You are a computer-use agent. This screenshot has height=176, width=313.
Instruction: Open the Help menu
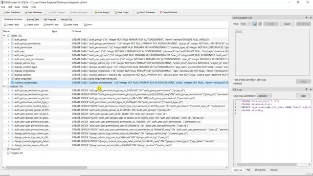33,7
